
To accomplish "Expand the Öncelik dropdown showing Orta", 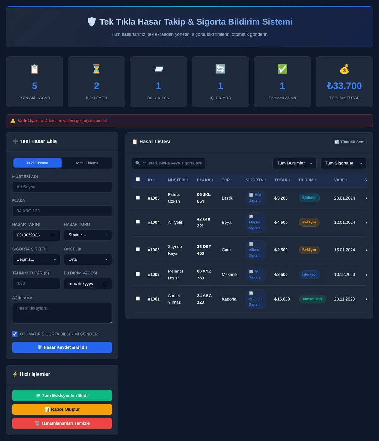I will tap(88, 259).
